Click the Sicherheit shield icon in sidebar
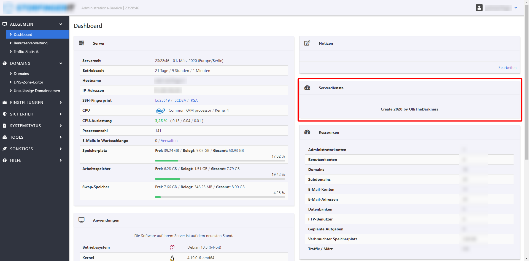 5,114
